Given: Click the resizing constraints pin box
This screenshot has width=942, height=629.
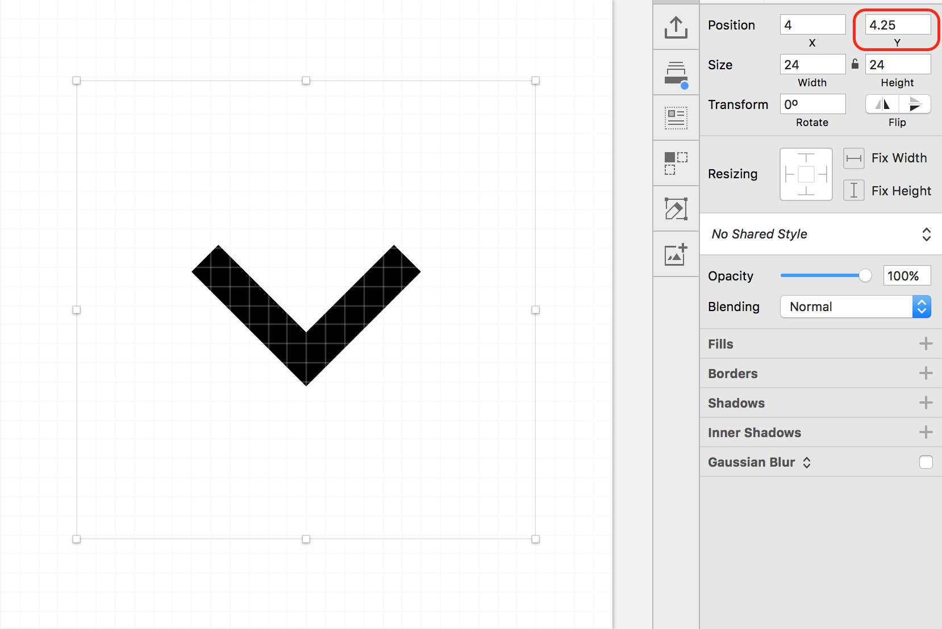Looking at the screenshot, I should coord(806,174).
